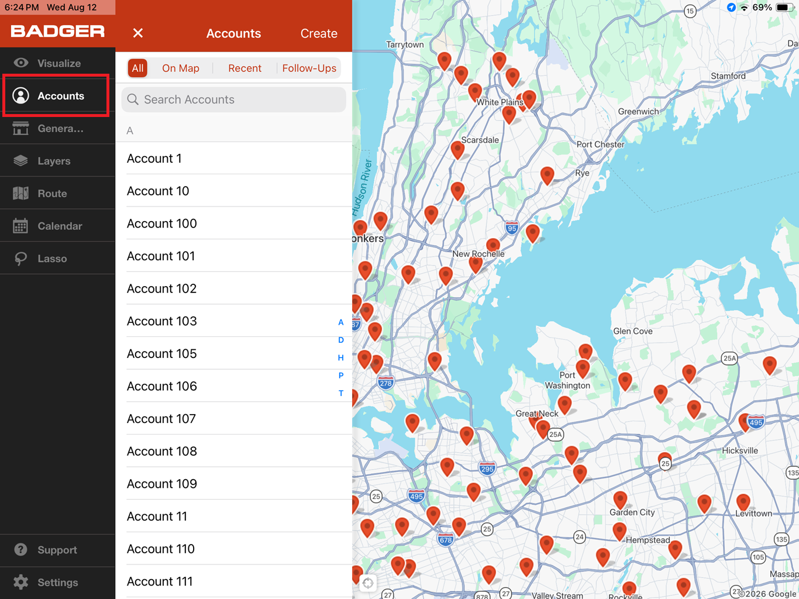Tap the battery indicator in status bar

pyautogui.click(x=784, y=8)
